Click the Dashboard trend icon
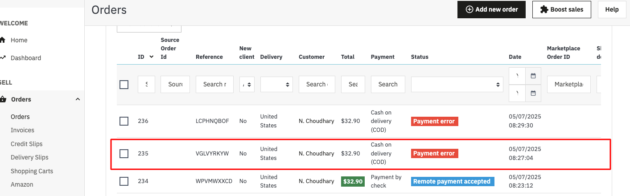Image resolution: width=630 pixels, height=196 pixels. pyautogui.click(x=2, y=58)
